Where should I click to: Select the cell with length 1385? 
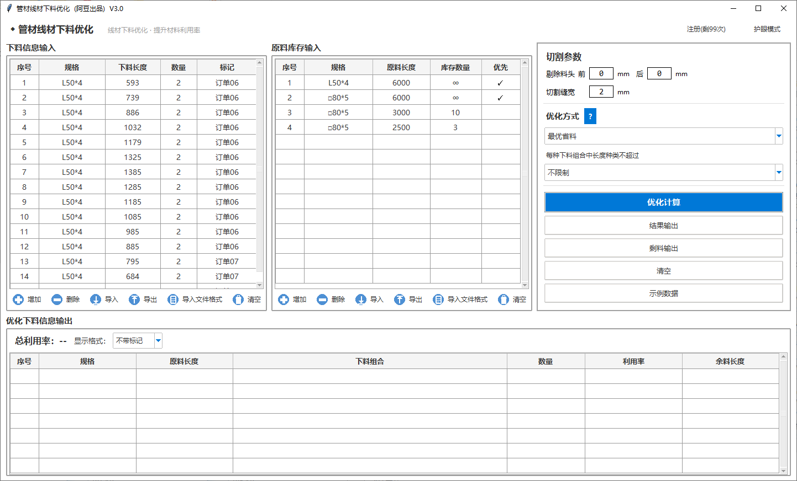point(133,172)
